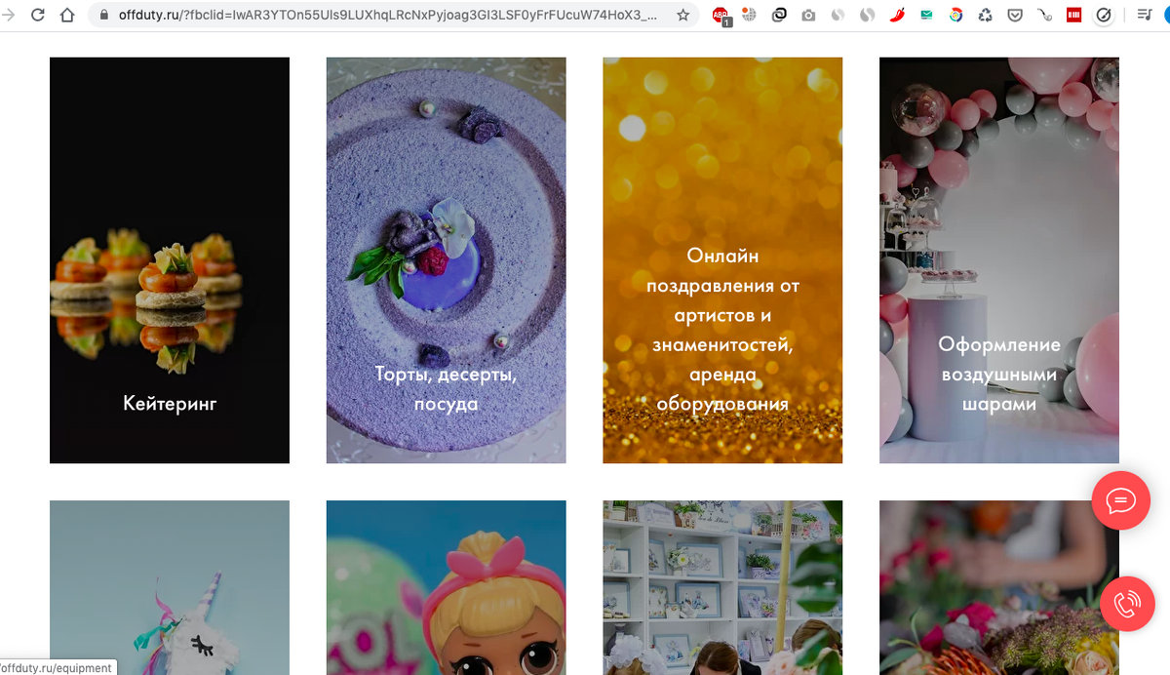1170x675 pixels.
Task: Click the padlock site security icon
Action: coord(104,16)
